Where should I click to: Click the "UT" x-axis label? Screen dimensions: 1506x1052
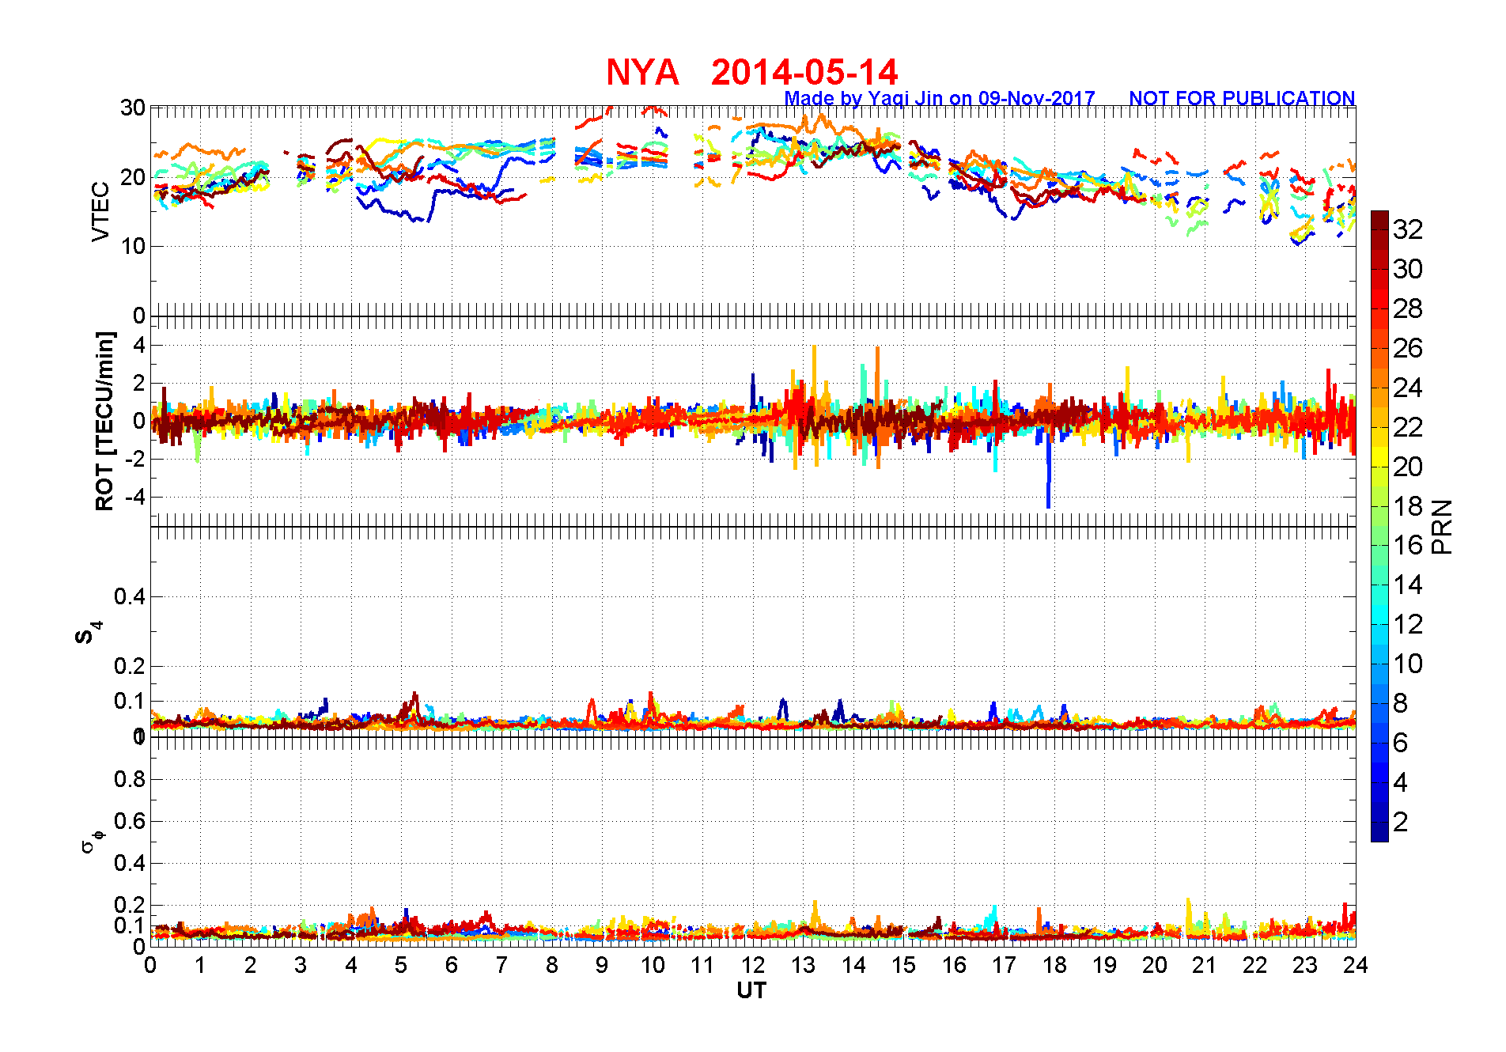click(751, 990)
